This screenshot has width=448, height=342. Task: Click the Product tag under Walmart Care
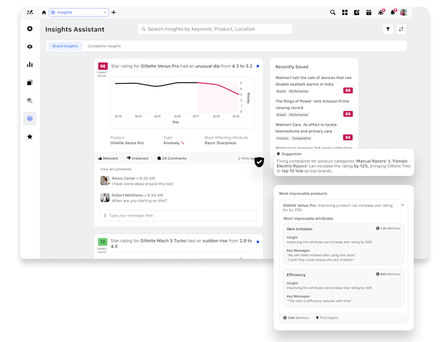point(283,138)
